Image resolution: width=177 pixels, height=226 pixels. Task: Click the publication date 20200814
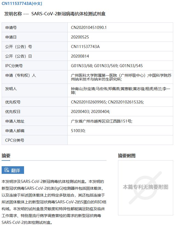pyautogui.click(x=80, y=56)
